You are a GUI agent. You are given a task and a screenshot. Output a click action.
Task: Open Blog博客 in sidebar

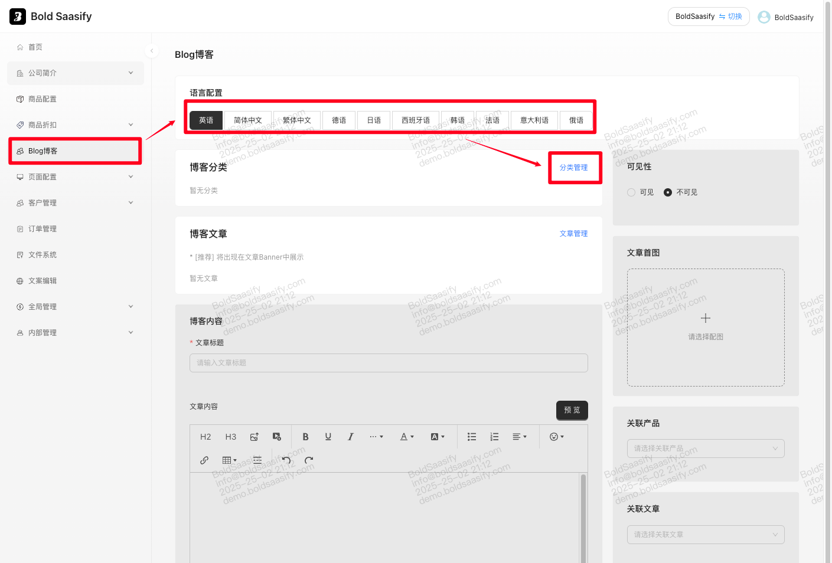point(76,151)
